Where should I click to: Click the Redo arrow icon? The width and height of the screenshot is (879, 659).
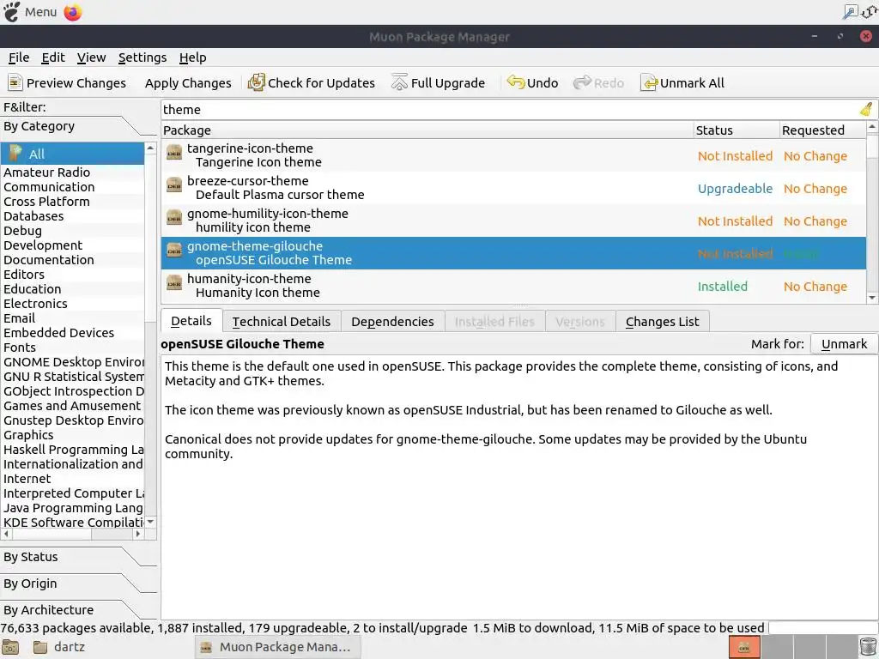coord(582,82)
